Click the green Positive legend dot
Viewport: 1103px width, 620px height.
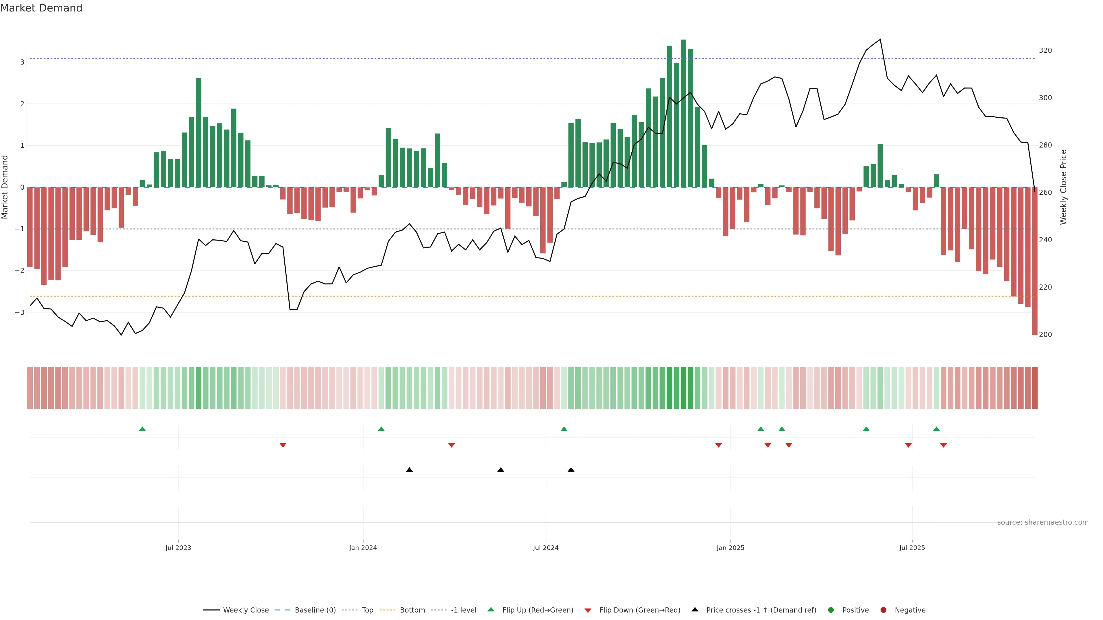pyautogui.click(x=831, y=610)
